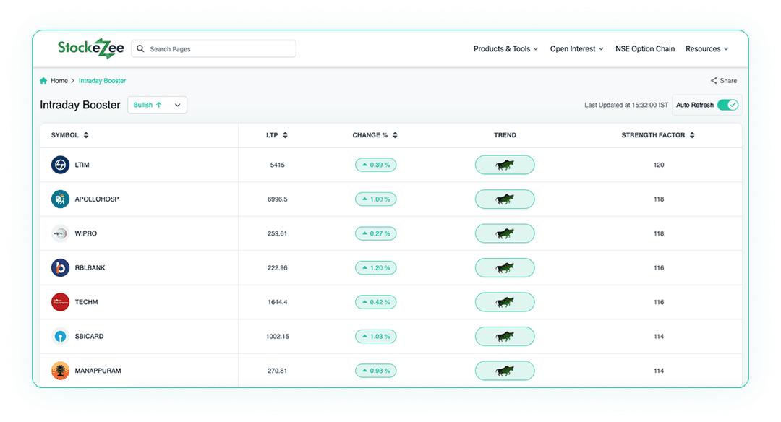The image size is (781, 422).
Task: Go to Home in the breadcrumb
Action: tap(59, 81)
